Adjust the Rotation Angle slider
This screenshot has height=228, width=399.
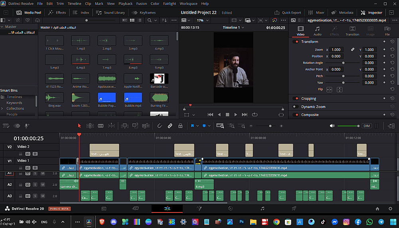pos(343,63)
